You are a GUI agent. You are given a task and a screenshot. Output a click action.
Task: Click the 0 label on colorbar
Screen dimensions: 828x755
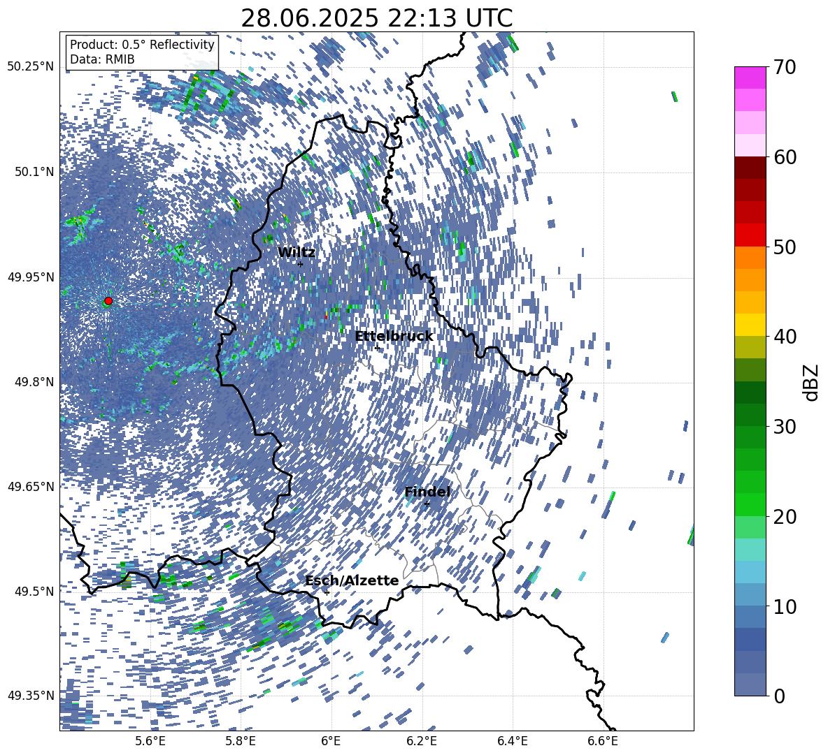(x=779, y=696)
